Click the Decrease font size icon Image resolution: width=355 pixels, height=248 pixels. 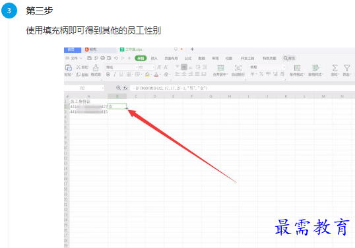(166, 67)
